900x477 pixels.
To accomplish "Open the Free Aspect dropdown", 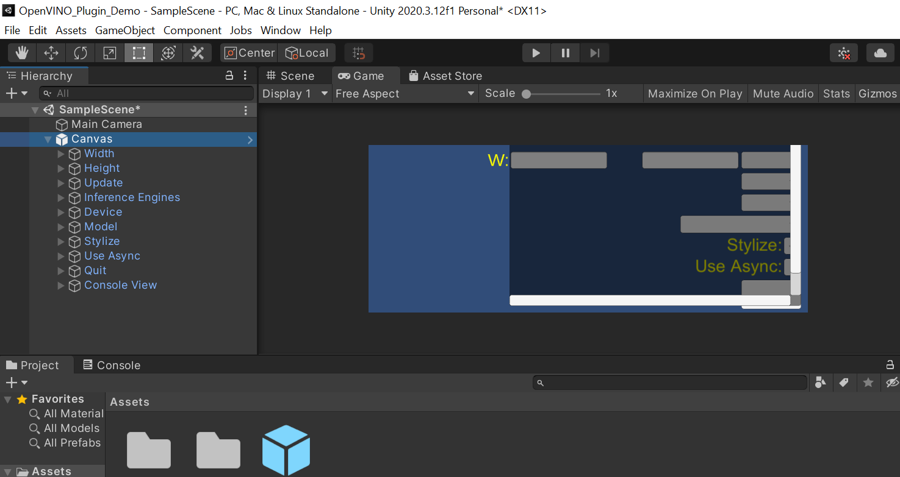I will (x=405, y=93).
